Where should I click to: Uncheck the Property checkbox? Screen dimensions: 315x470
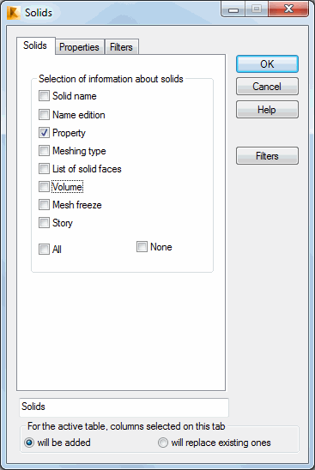pos(44,132)
